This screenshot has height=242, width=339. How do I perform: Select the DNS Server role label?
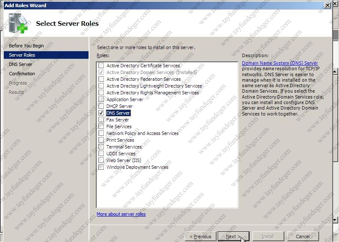pos(118,113)
